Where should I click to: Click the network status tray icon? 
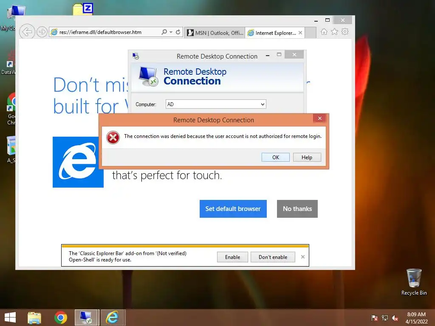coord(385,318)
